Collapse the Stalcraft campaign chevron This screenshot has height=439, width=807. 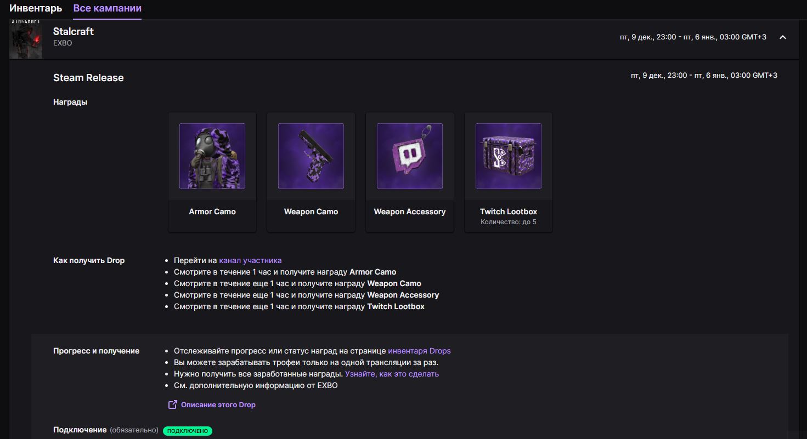coord(783,37)
